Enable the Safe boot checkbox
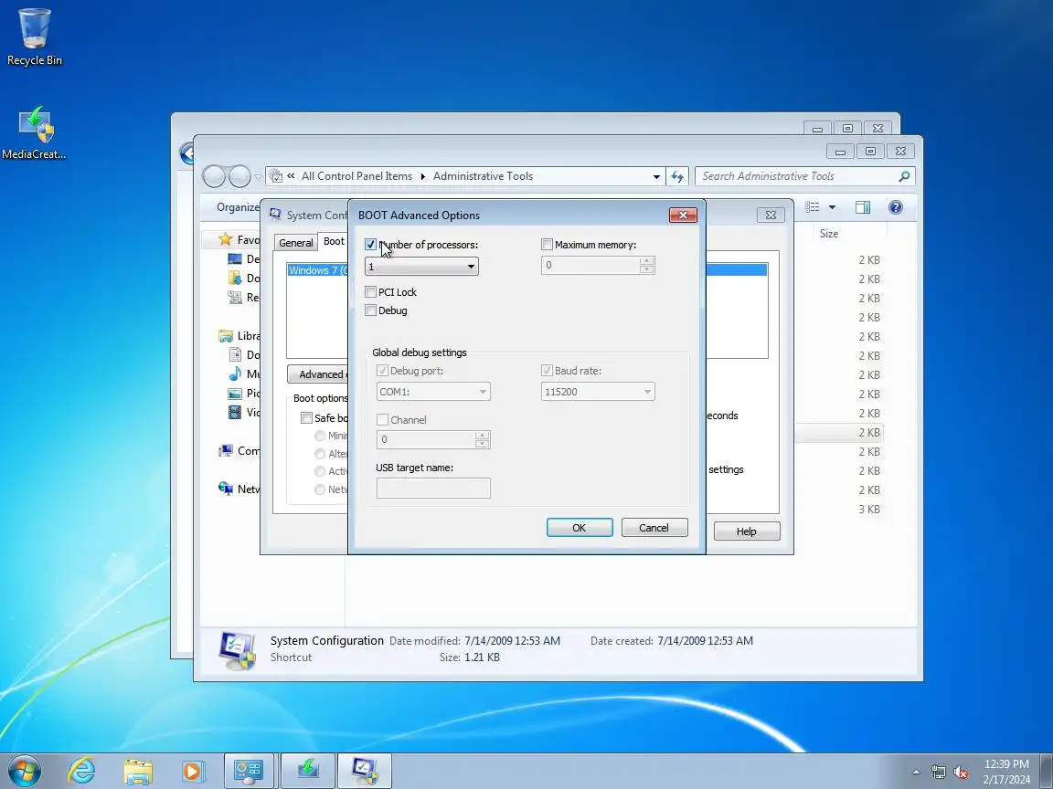The image size is (1053, 789). pos(307,418)
